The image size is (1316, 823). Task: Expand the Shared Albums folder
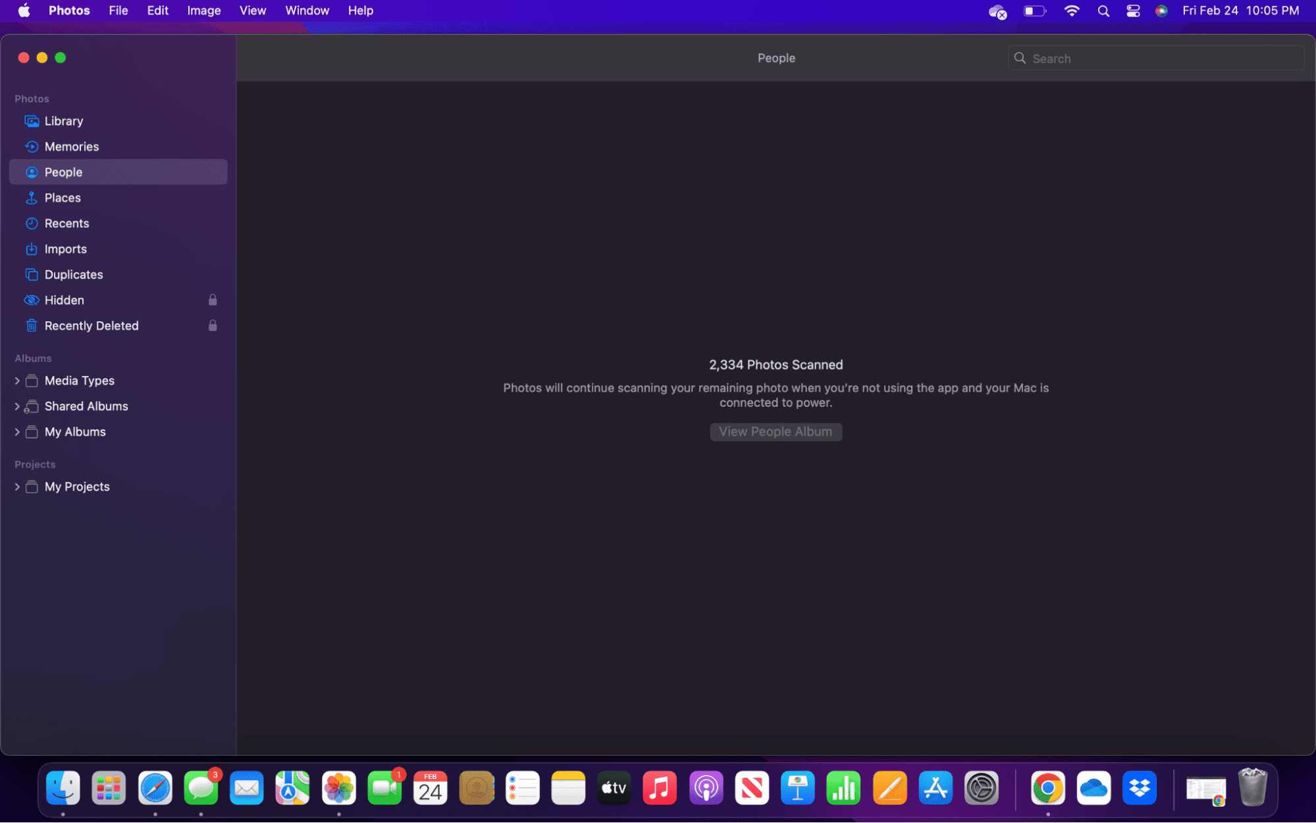click(17, 407)
